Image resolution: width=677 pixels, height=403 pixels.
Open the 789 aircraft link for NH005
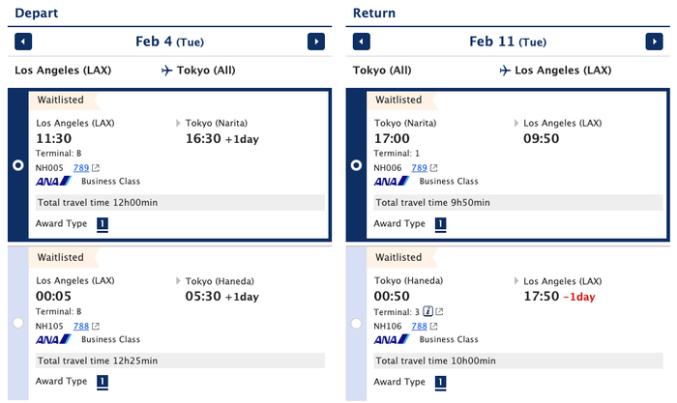(x=81, y=168)
